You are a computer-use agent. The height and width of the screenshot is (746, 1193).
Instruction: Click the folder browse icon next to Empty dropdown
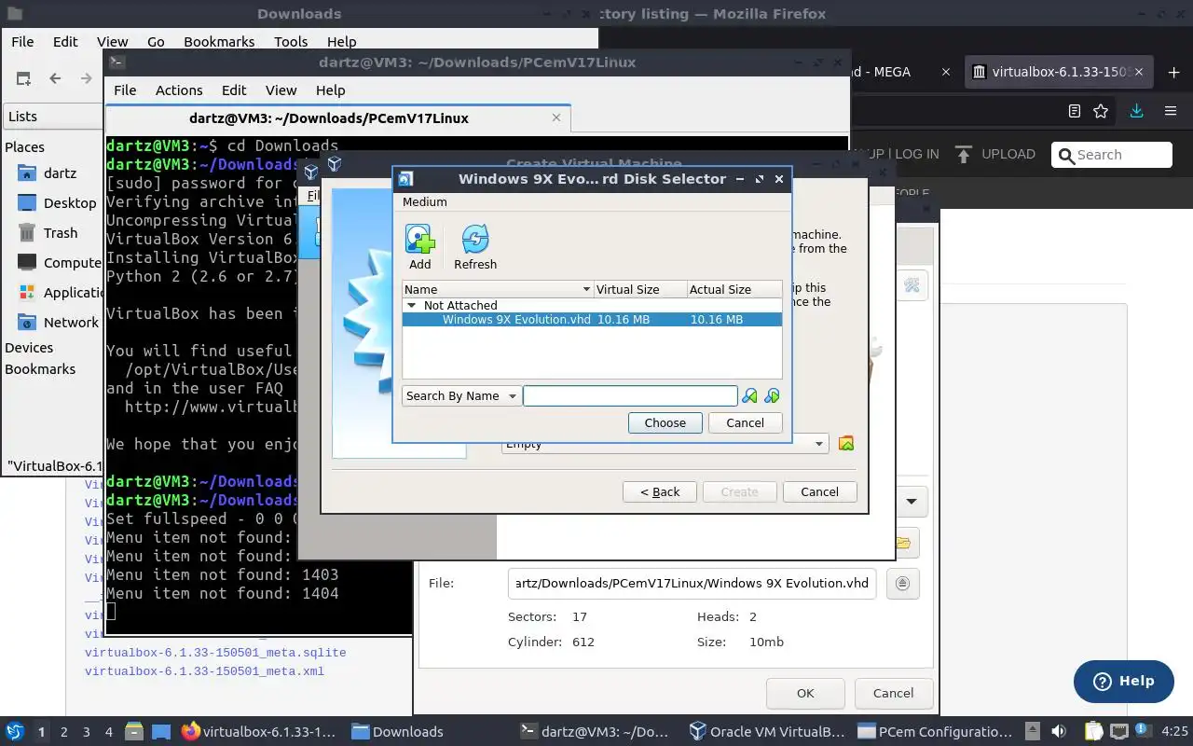(846, 444)
